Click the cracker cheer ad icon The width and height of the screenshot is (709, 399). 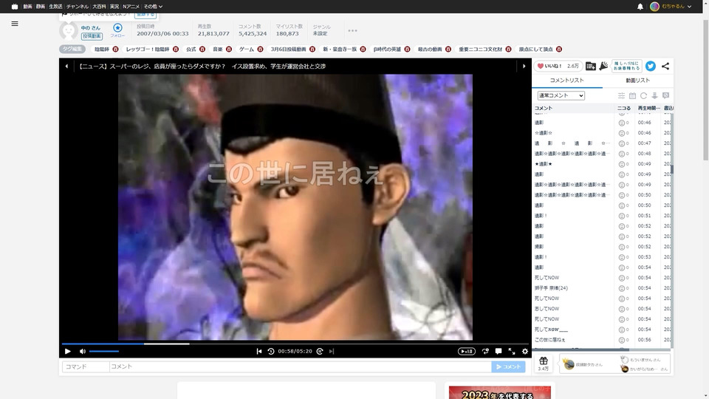tap(603, 66)
